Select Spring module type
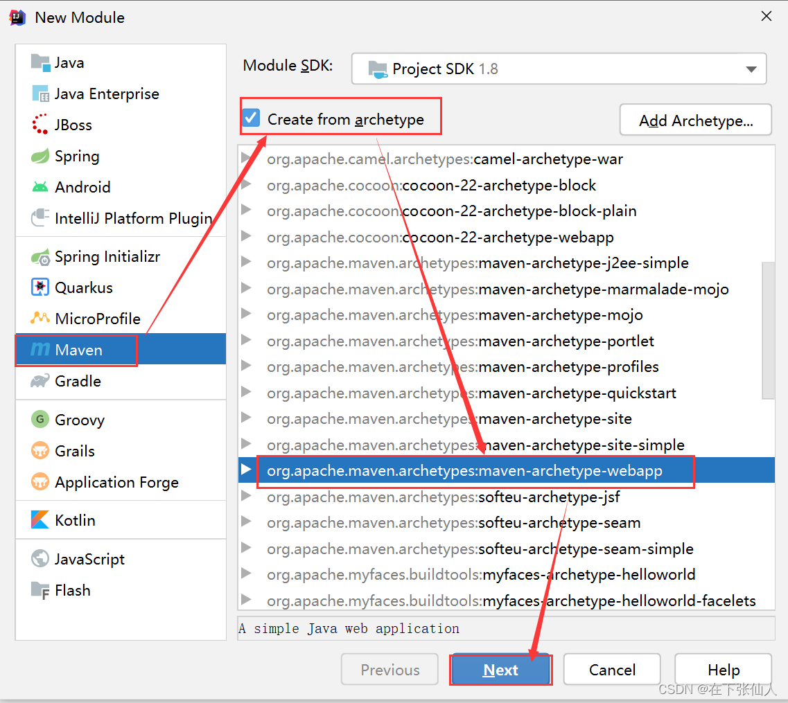788x703 pixels. point(121,156)
